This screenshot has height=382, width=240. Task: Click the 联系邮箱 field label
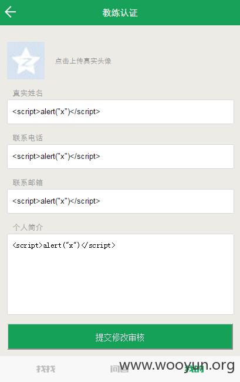tap(28, 182)
